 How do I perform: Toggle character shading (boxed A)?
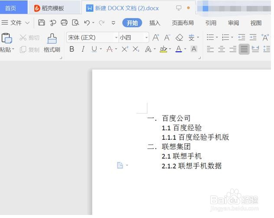coord(194,49)
